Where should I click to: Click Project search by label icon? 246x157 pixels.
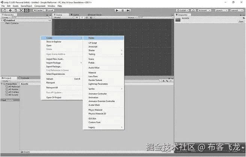coord(167,81)
